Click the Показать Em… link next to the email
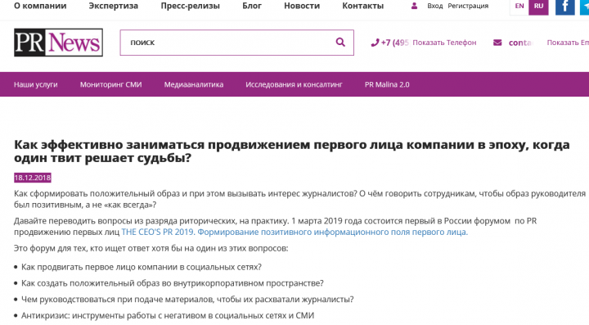 tap(568, 43)
